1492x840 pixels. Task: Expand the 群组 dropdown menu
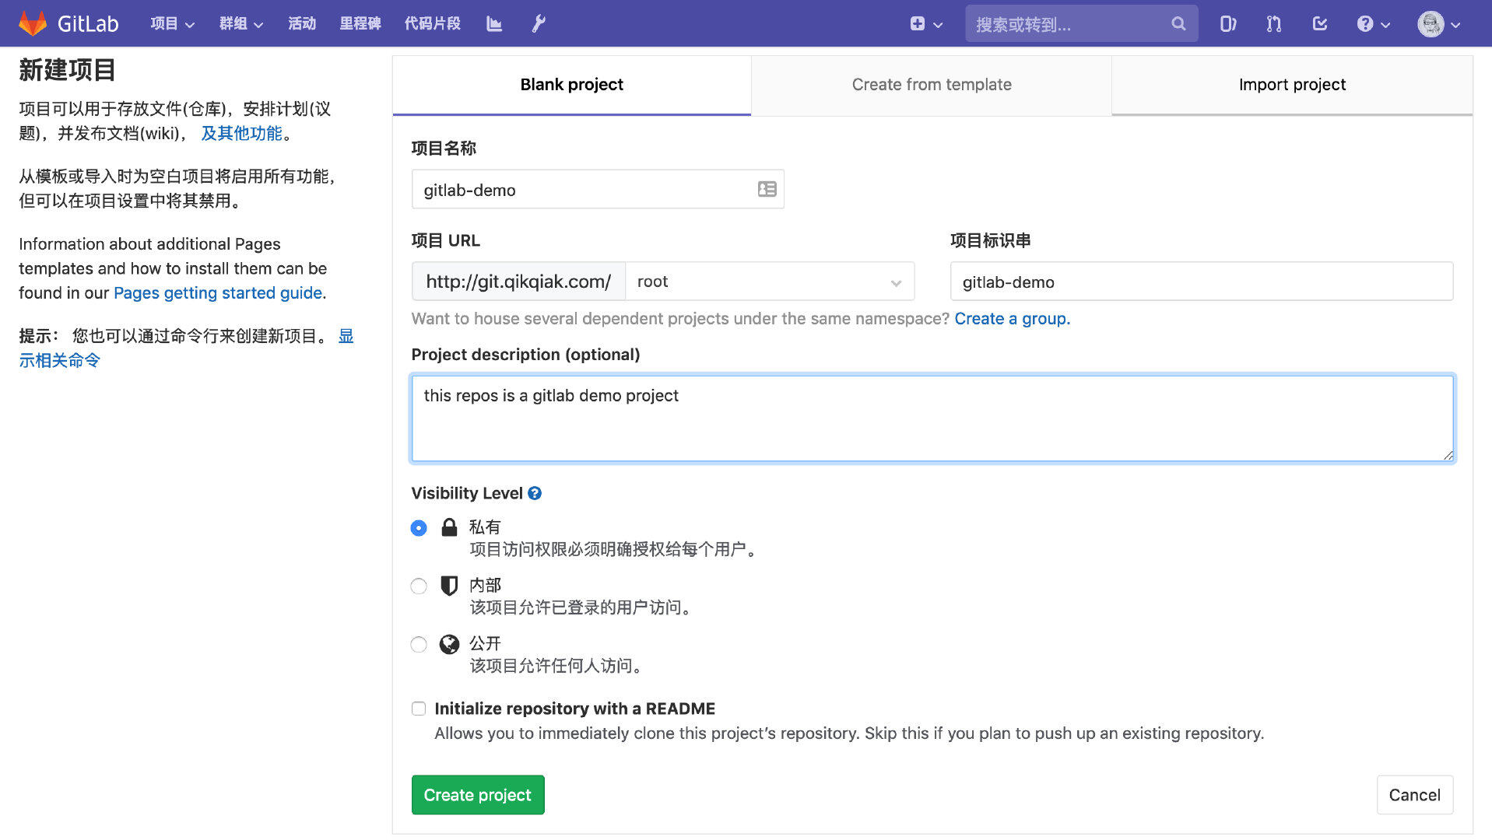point(241,23)
